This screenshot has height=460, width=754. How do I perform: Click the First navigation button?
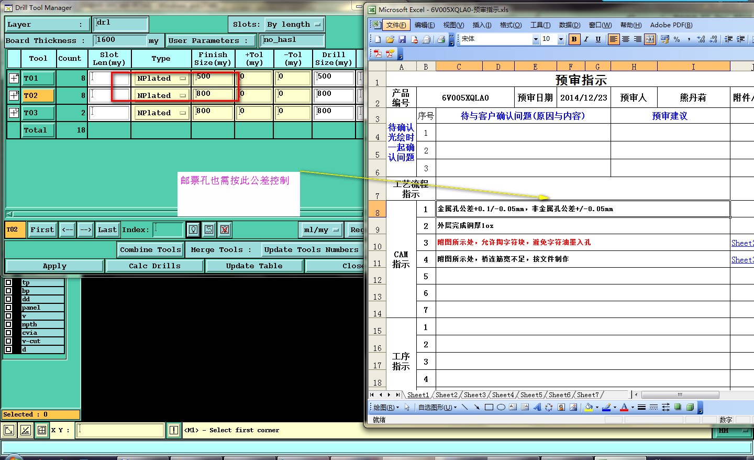[42, 229]
